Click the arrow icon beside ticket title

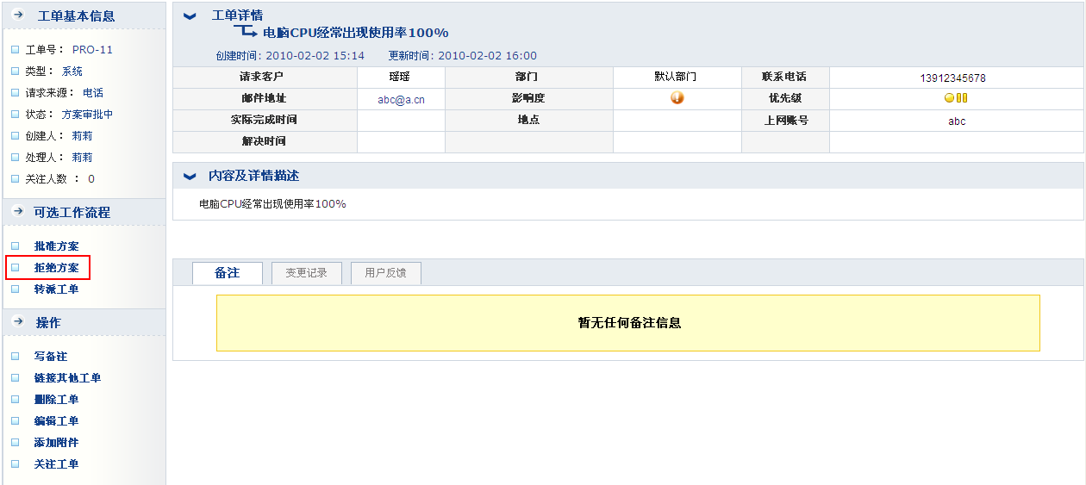tap(247, 32)
